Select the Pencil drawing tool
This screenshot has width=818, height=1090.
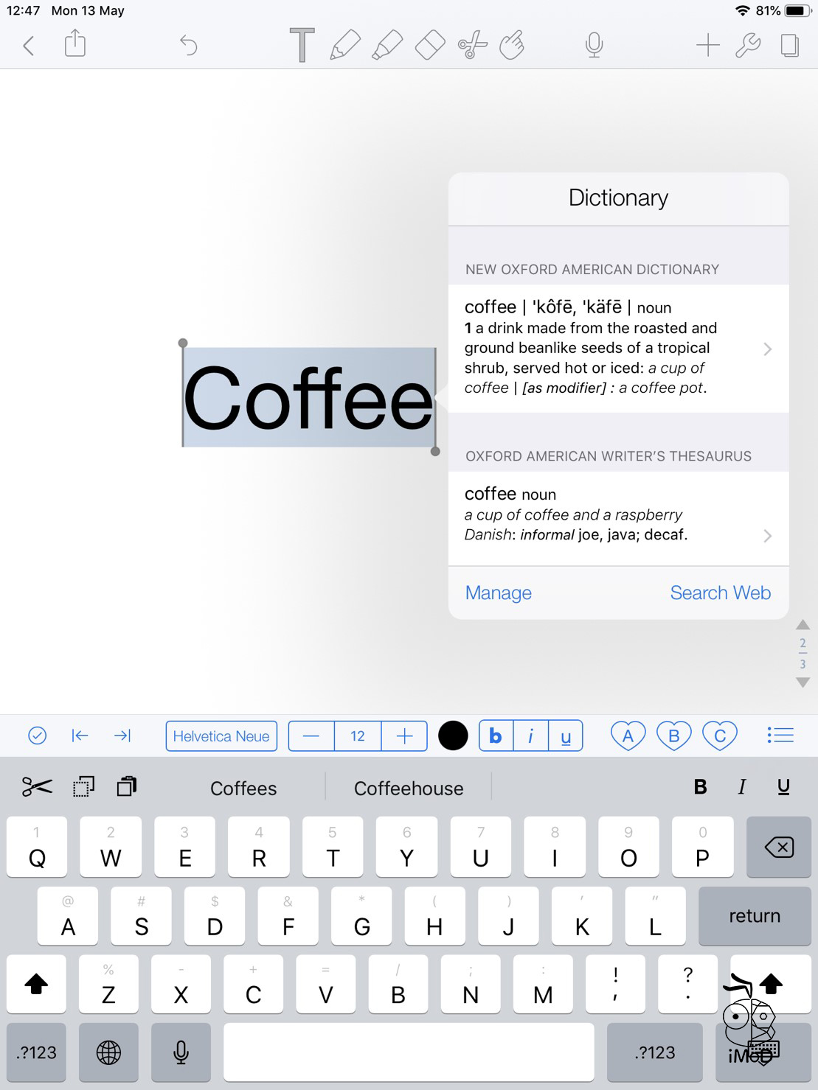[x=344, y=46]
